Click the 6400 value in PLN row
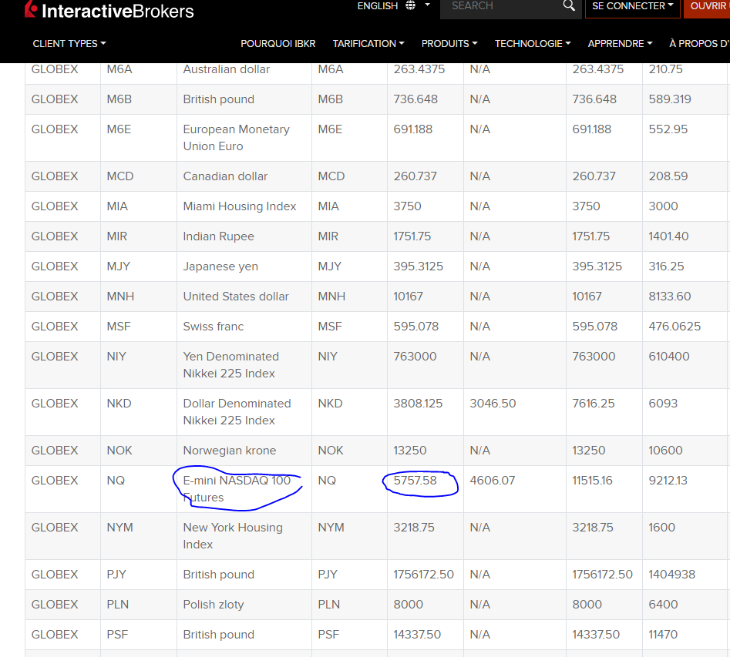The height and width of the screenshot is (657, 730). 663,605
